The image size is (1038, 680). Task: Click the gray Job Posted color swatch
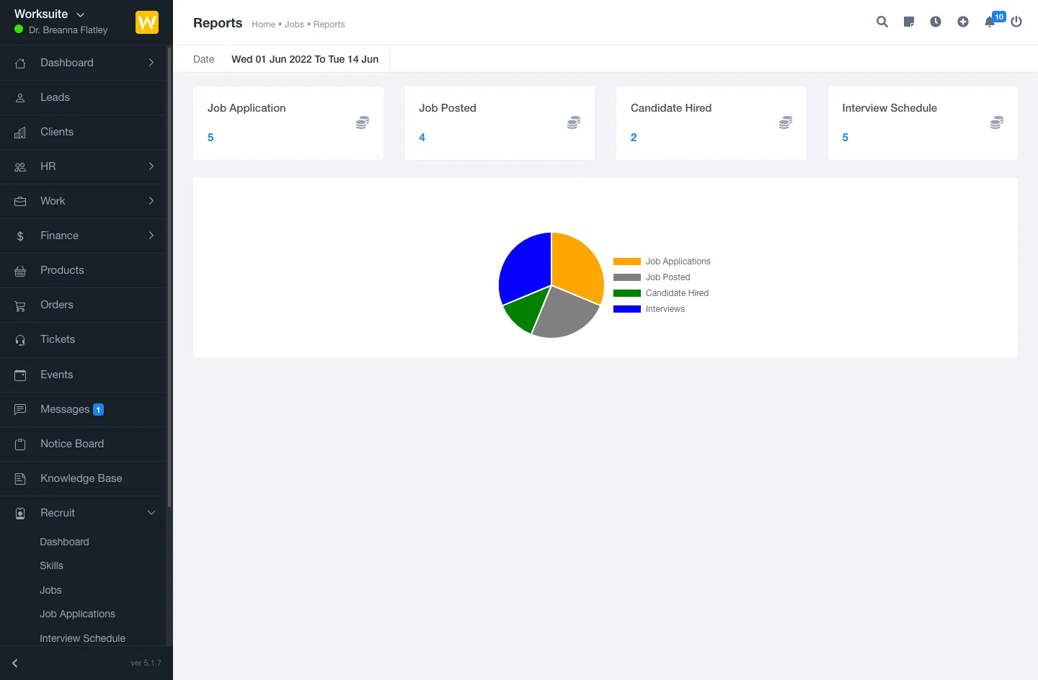[626, 277]
